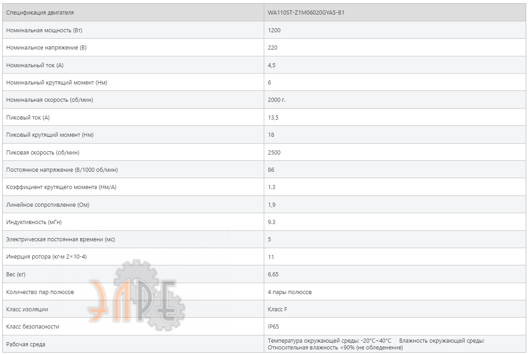Click the voltage value 220

tap(272, 47)
